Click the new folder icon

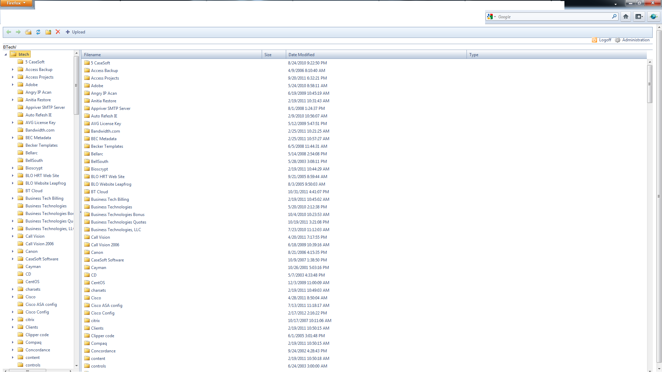click(x=48, y=32)
